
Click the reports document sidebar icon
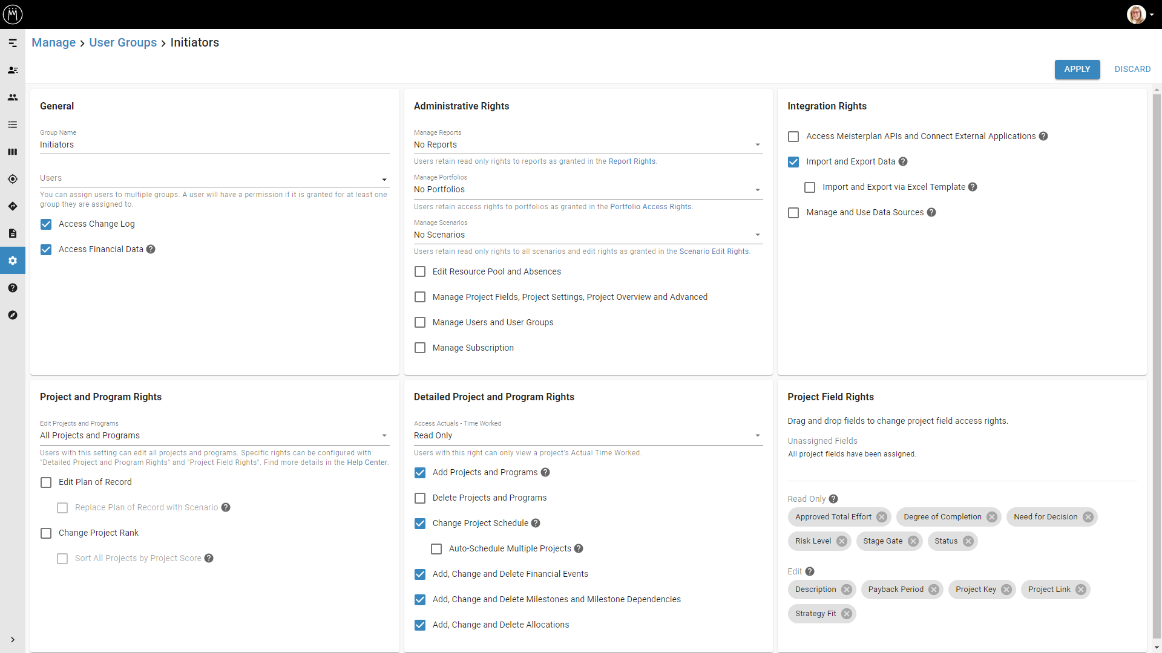[x=13, y=233]
